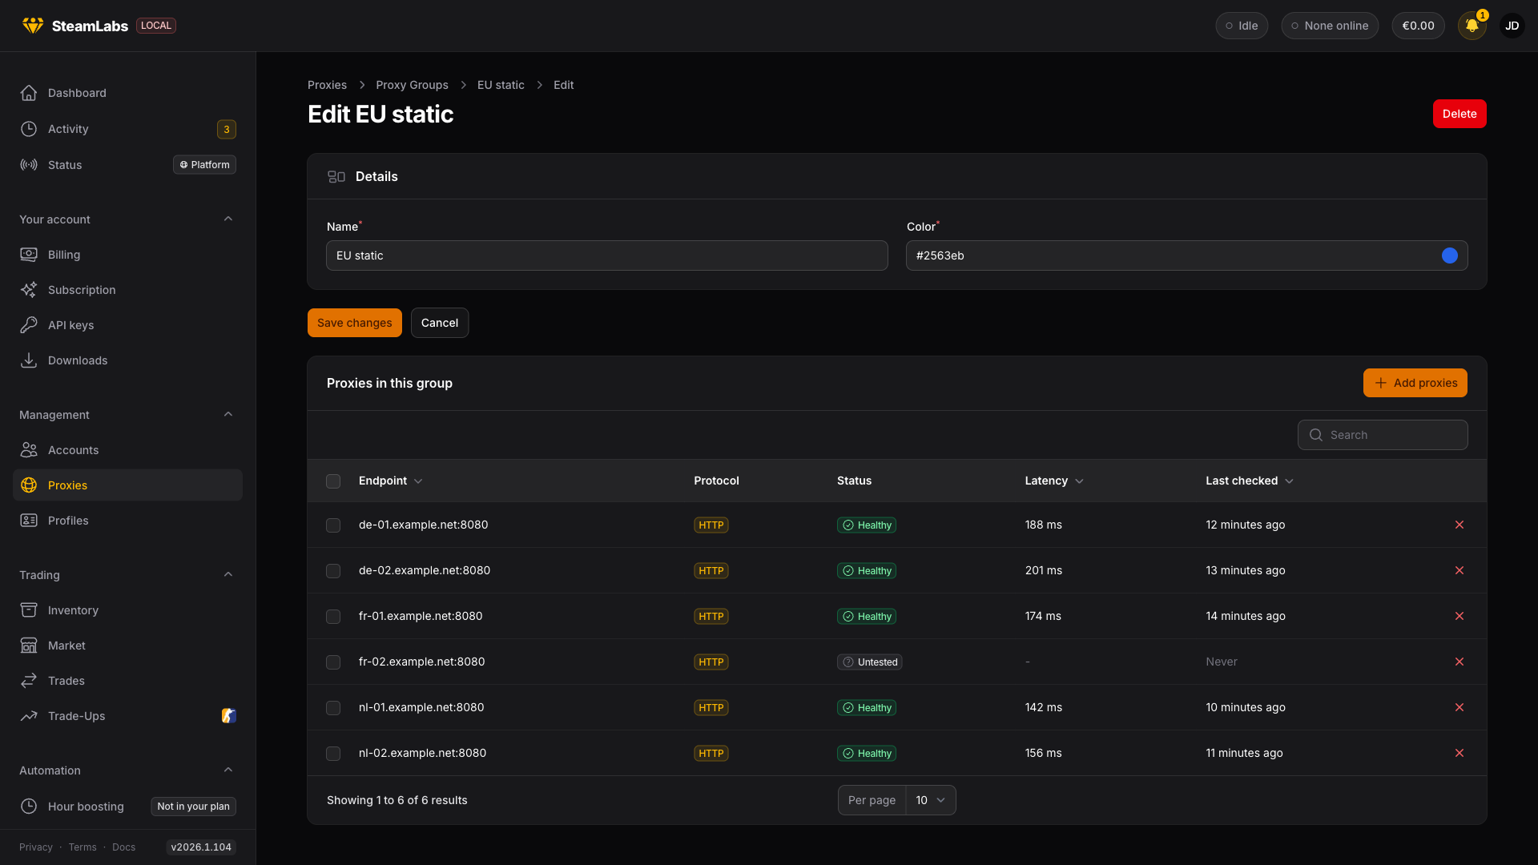This screenshot has width=1538, height=865.
Task: Click the Activity clock icon
Action: click(x=29, y=129)
